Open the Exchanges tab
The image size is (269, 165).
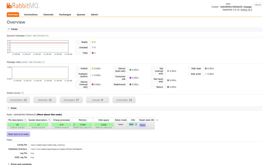click(x=65, y=15)
